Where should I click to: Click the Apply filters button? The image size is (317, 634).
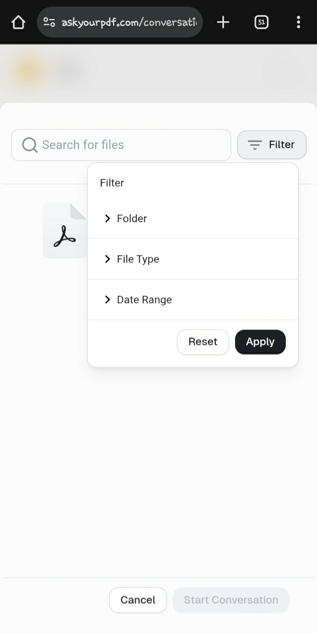tap(260, 342)
